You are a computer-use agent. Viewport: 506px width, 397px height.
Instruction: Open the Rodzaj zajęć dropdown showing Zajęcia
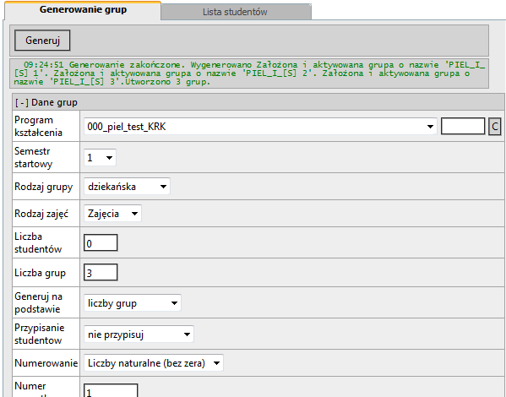pos(112,214)
